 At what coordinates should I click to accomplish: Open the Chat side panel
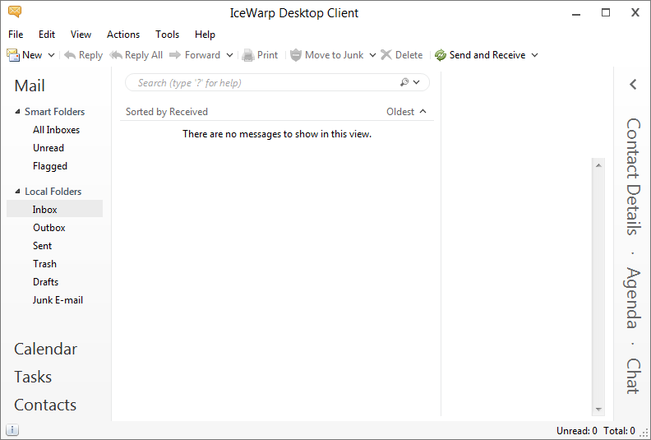point(633,376)
